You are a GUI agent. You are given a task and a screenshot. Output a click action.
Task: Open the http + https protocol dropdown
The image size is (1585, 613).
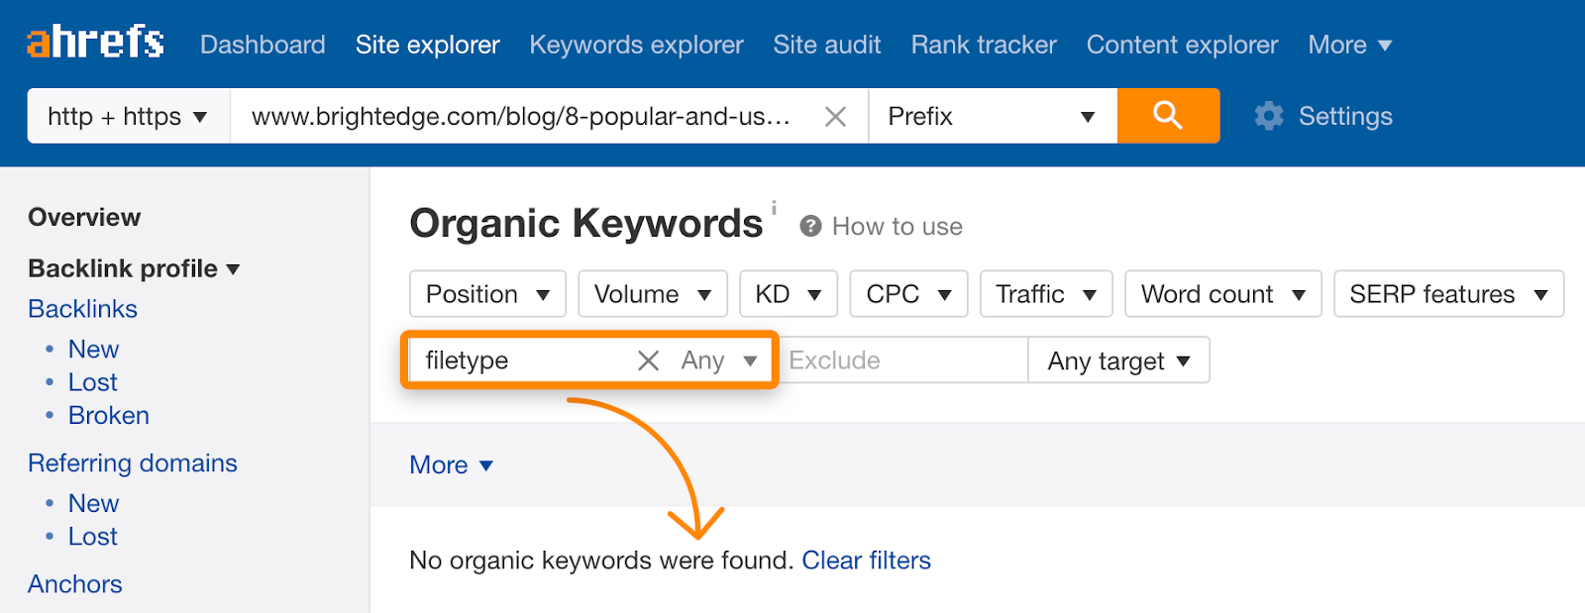pyautogui.click(x=128, y=116)
